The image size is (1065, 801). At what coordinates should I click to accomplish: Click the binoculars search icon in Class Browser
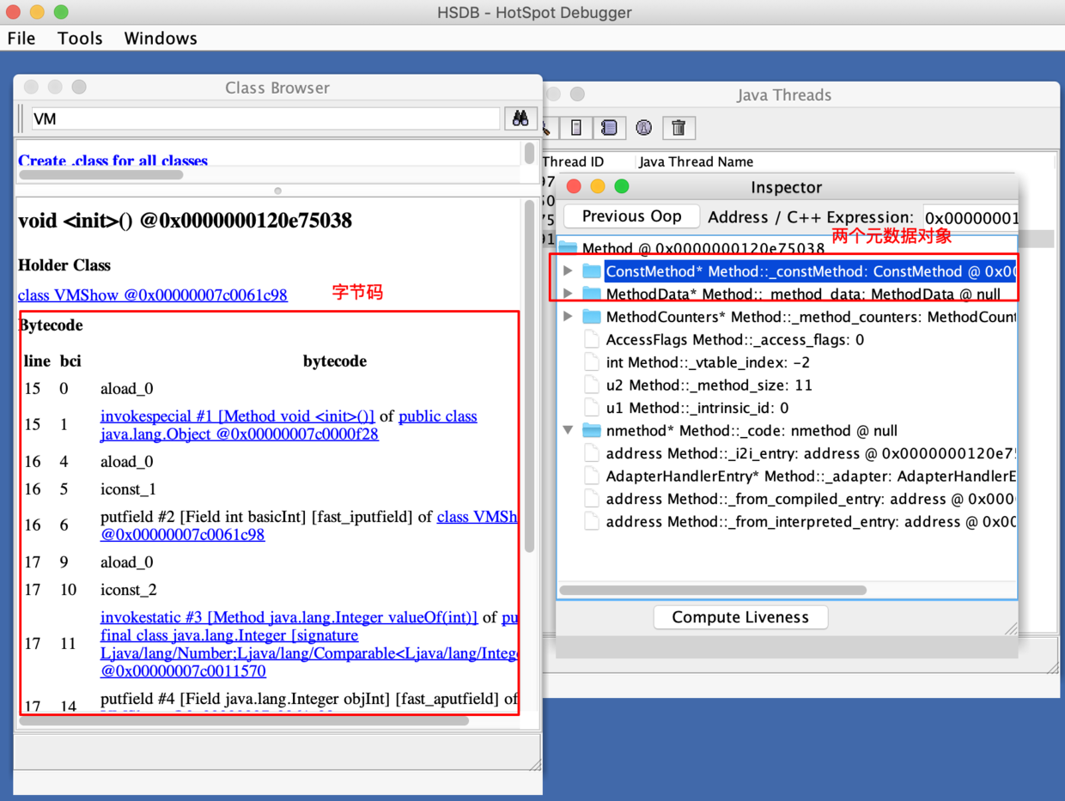(x=520, y=118)
